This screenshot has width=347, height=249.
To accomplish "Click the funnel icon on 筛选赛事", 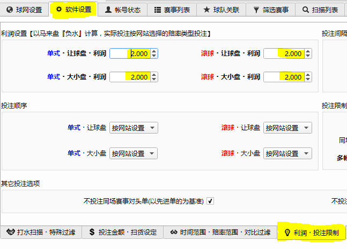I will [256, 10].
